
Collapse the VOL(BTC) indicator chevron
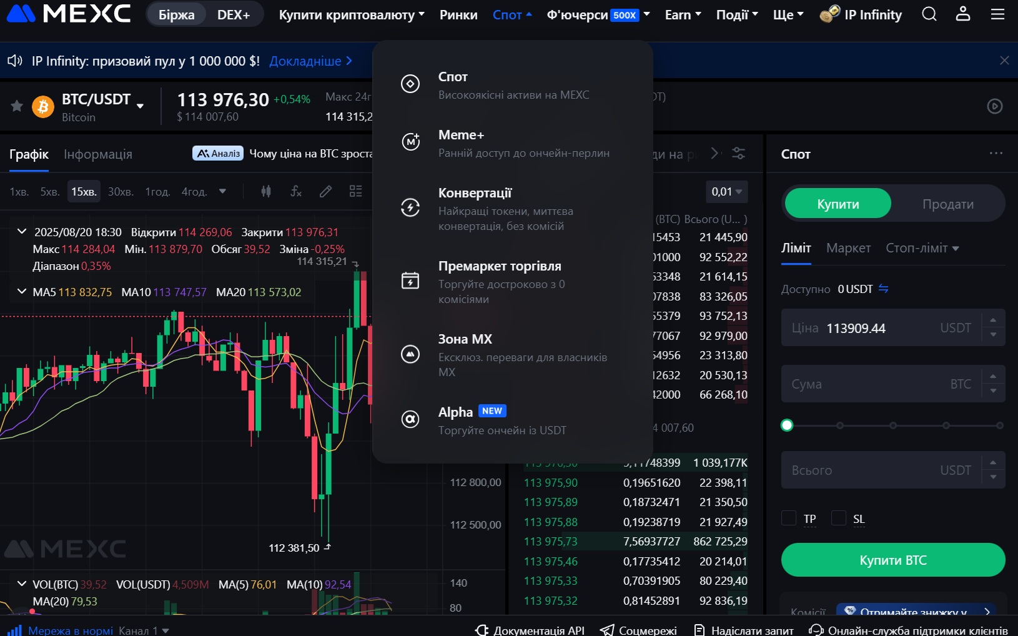22,584
